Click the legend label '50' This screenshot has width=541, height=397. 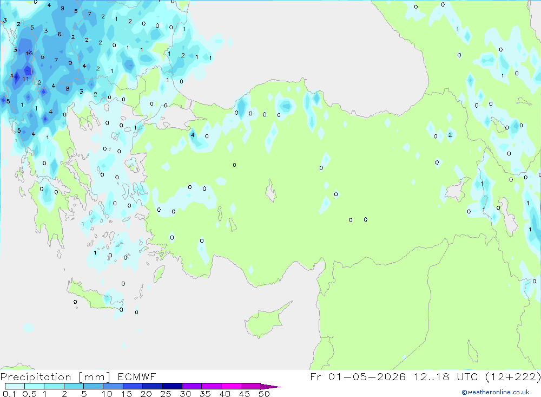264,394
